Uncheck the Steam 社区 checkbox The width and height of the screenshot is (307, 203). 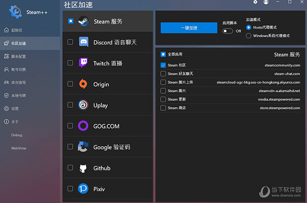163,65
